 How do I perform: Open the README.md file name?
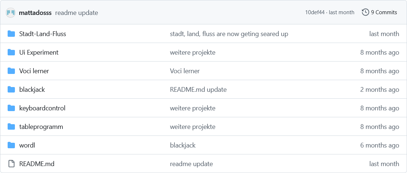pos(37,164)
